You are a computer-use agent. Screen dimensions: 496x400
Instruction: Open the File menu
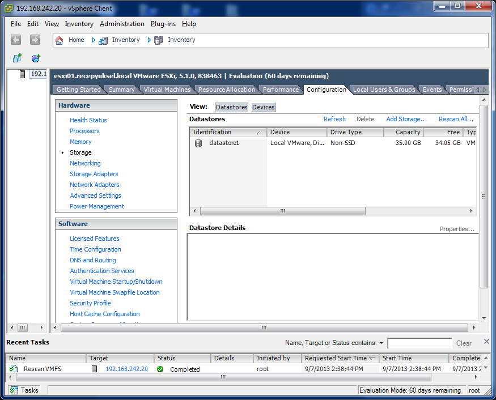point(16,24)
